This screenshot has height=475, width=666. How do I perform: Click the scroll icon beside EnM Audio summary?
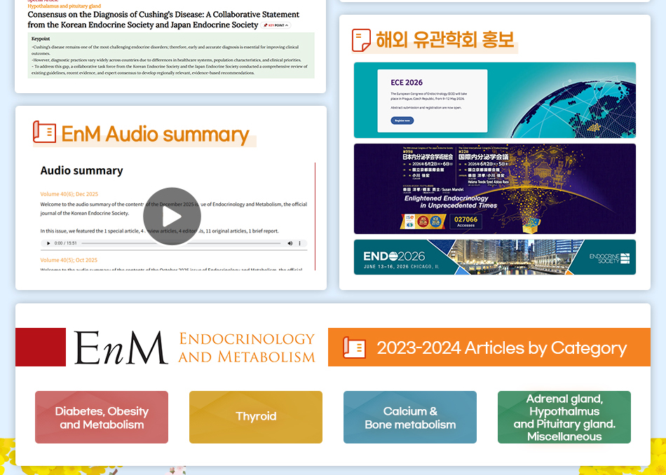(44, 132)
